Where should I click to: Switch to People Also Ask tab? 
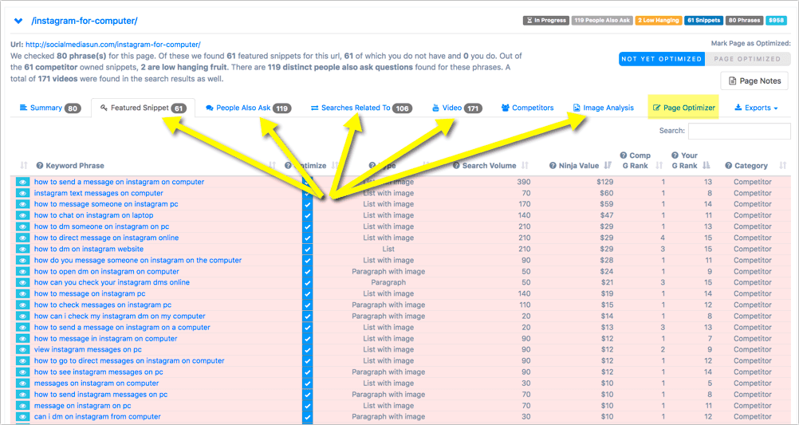tap(247, 108)
